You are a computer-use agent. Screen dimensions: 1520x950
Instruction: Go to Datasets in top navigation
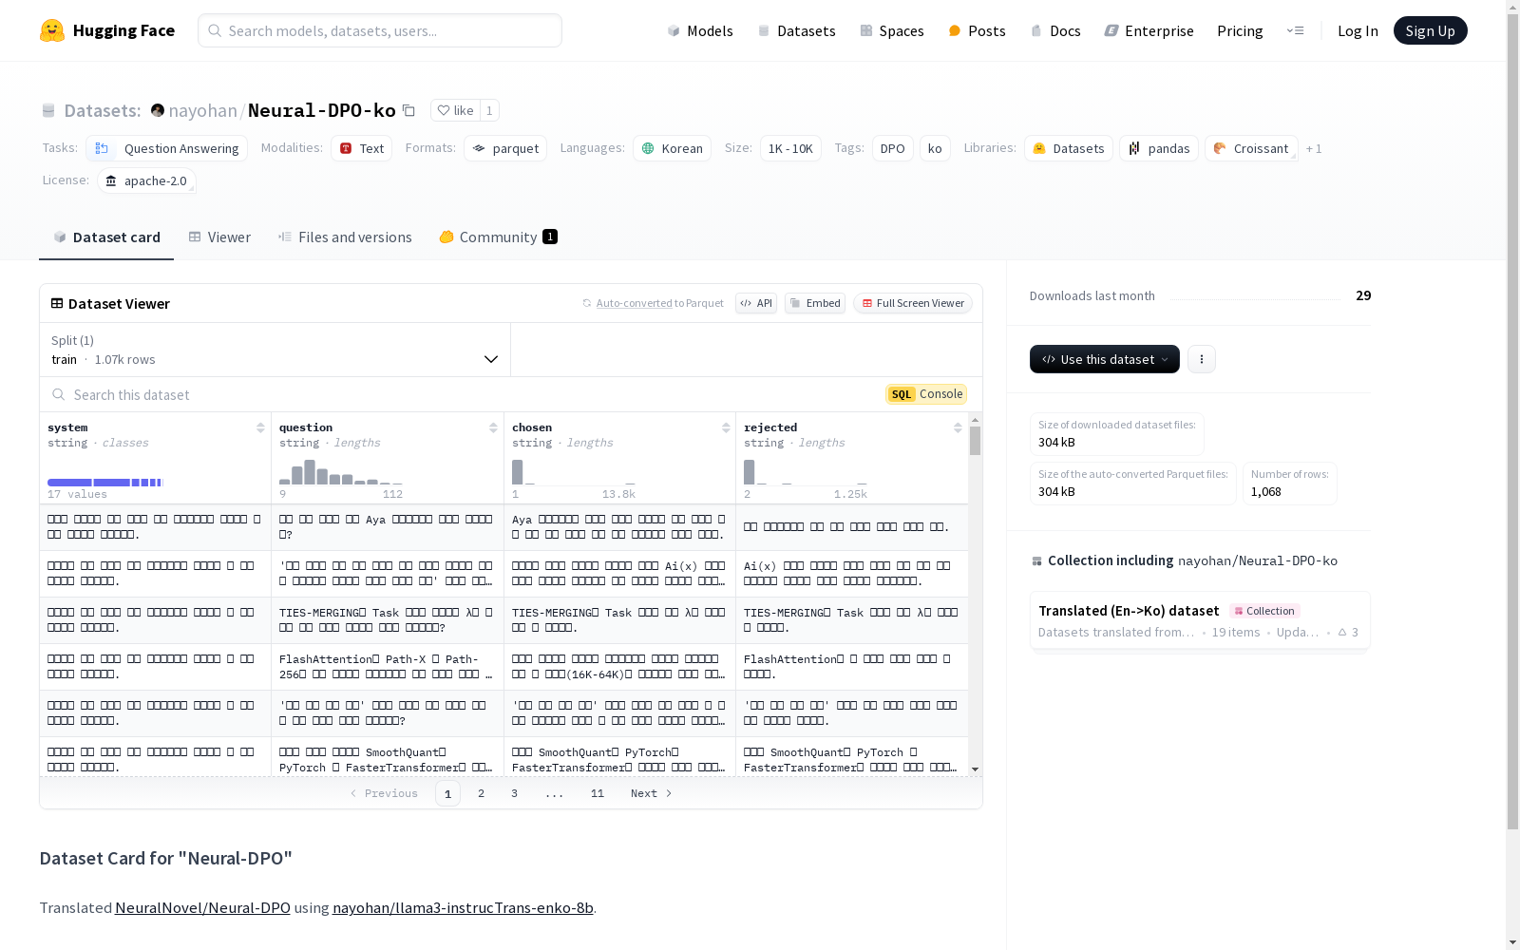pyautogui.click(x=796, y=30)
